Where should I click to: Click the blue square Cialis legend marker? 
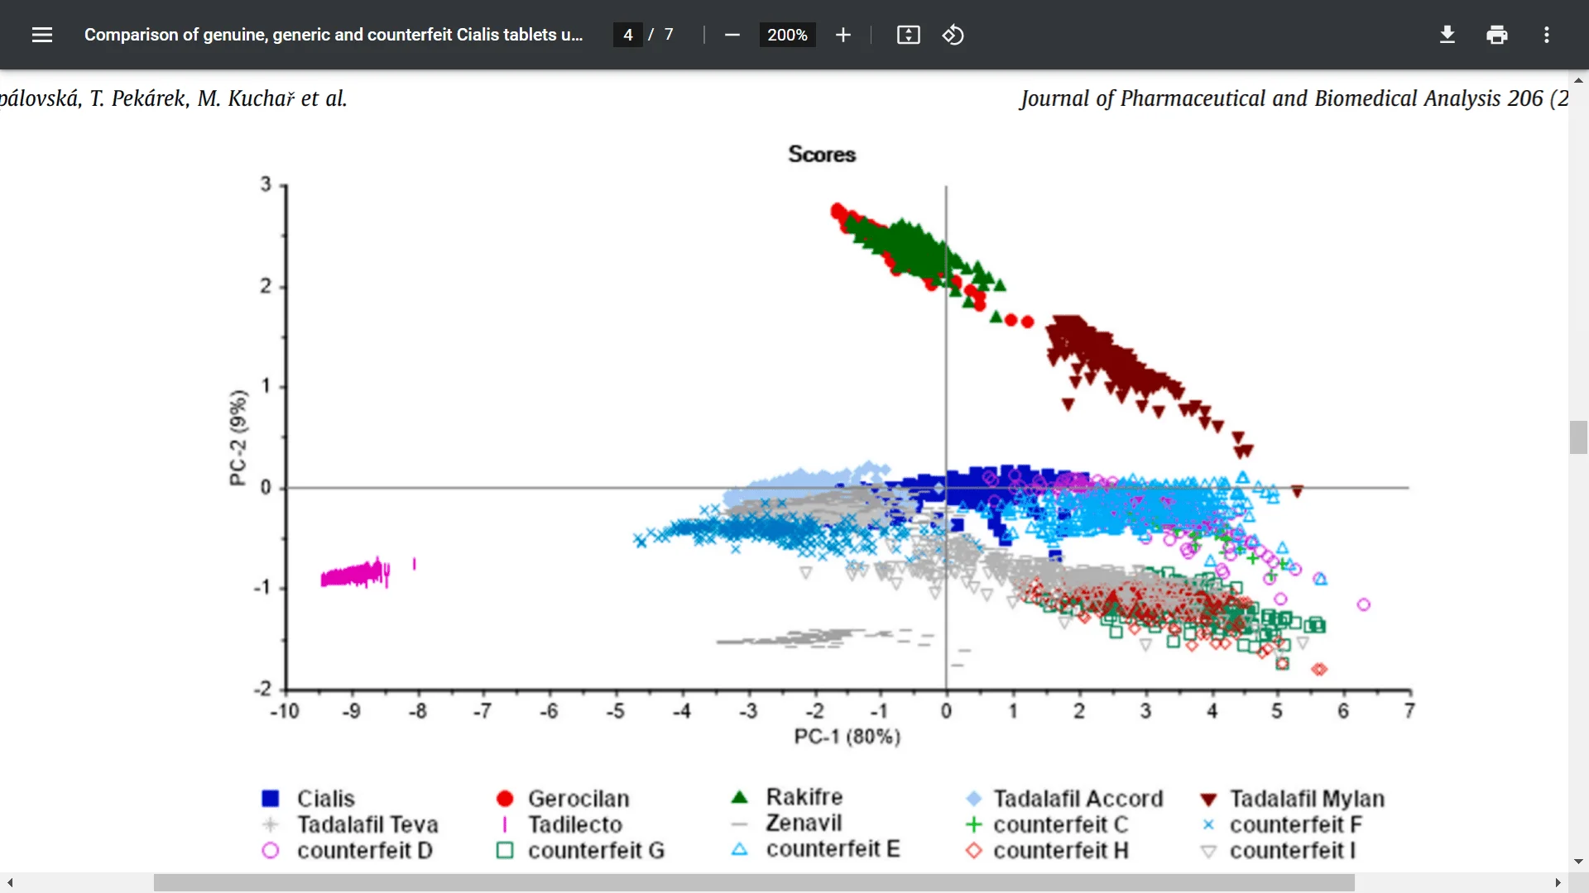point(271,799)
